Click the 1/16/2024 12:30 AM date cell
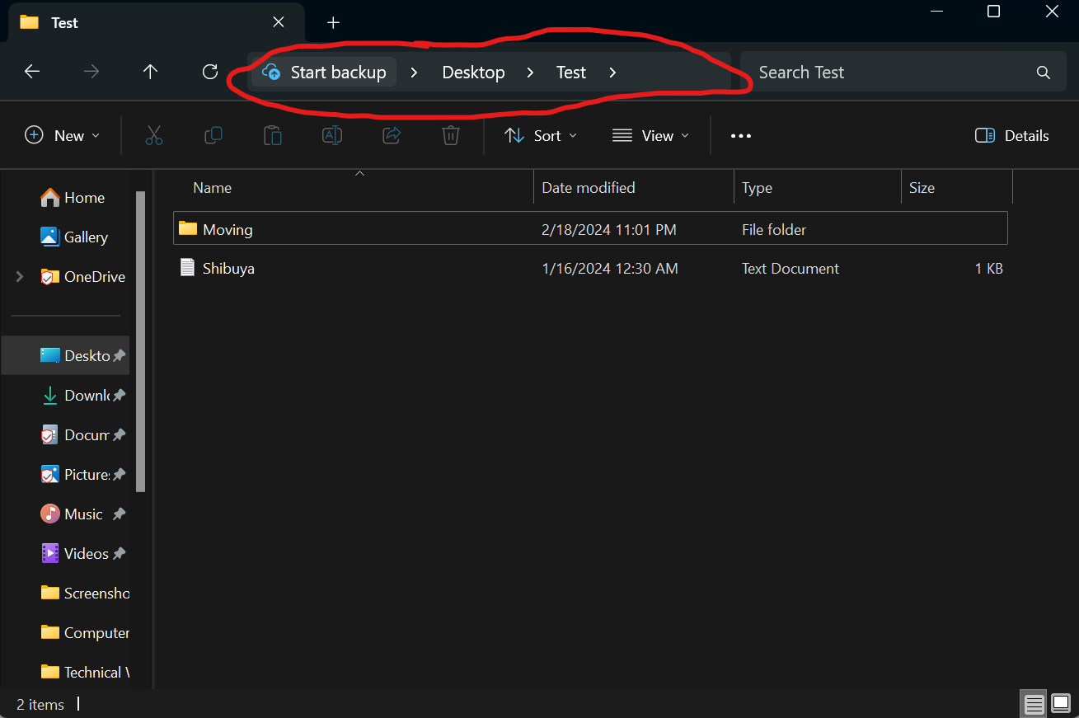Viewport: 1079px width, 718px height. (x=610, y=269)
